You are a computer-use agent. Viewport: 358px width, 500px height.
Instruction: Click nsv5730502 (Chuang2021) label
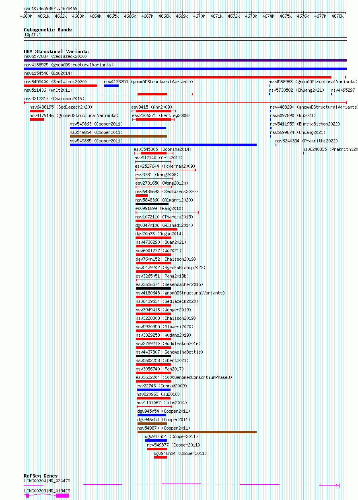point(296,90)
